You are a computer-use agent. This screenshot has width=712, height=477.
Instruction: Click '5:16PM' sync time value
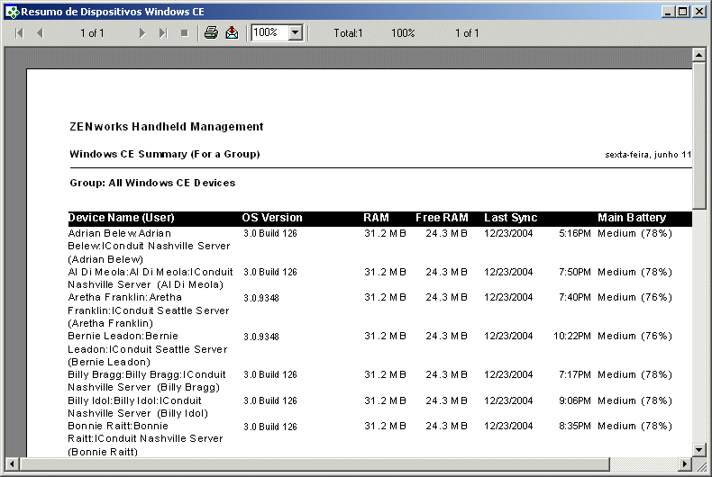[575, 233]
